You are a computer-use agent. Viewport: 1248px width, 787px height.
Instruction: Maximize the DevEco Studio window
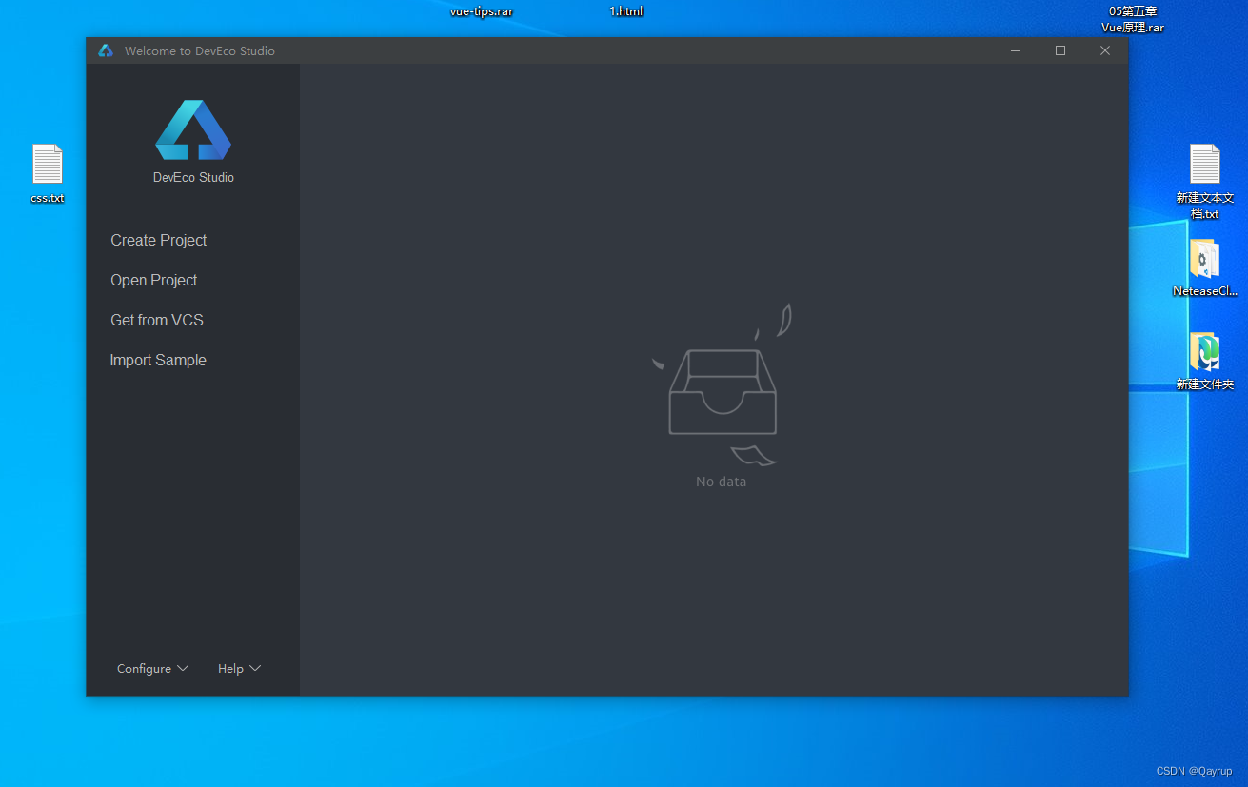coord(1060,50)
